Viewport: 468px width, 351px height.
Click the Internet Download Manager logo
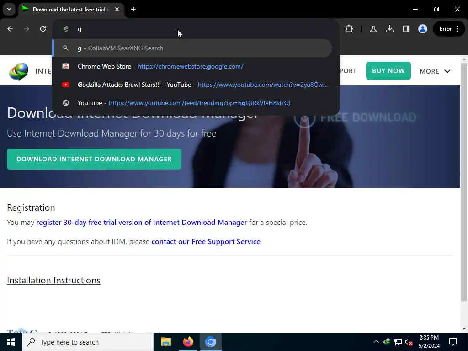(x=19, y=71)
